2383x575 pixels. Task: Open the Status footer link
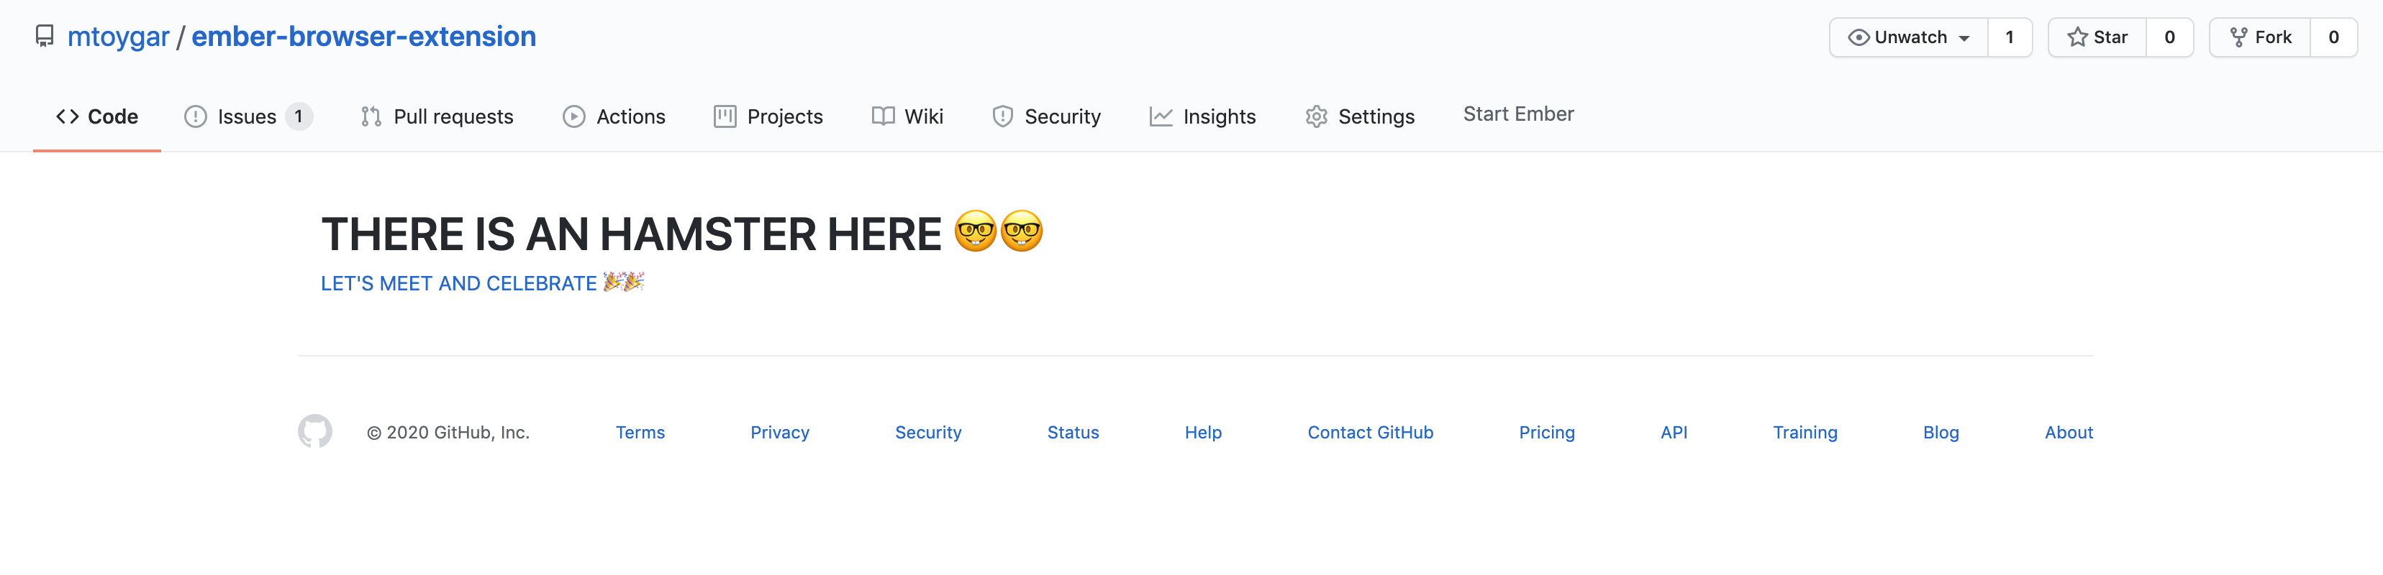pos(1073,433)
